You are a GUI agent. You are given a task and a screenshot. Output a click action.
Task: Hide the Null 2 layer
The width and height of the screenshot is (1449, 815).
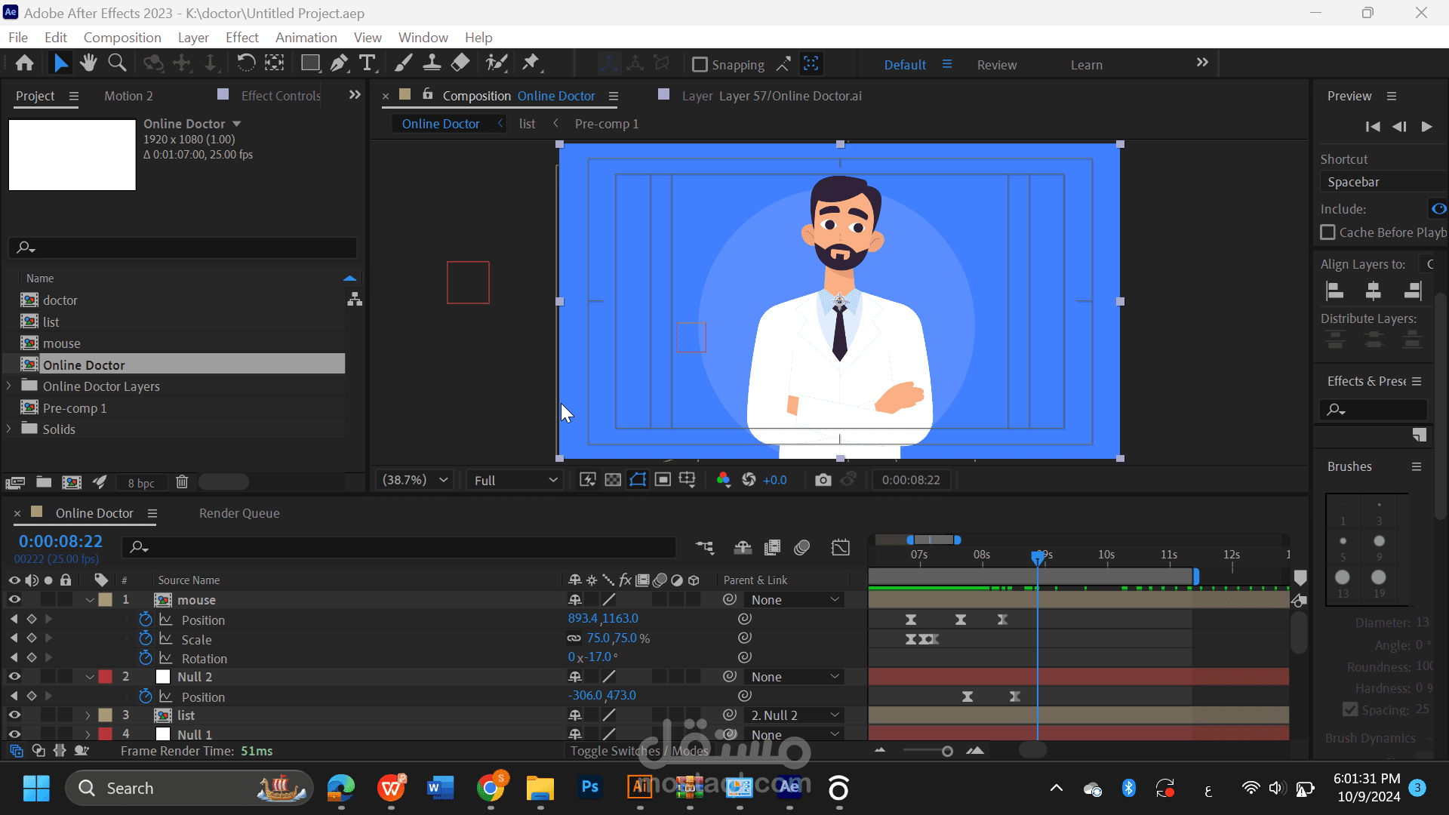coord(14,677)
